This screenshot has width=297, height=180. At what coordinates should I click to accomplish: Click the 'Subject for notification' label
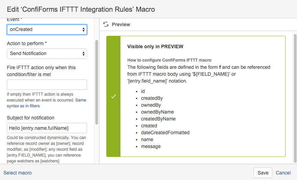(31, 118)
